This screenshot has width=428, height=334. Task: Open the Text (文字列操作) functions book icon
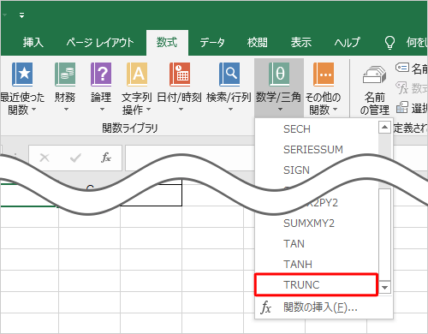point(137,75)
